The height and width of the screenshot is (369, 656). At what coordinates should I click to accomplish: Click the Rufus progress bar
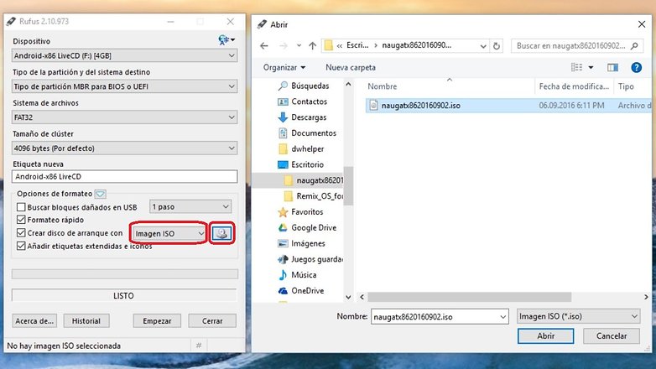tap(125, 274)
